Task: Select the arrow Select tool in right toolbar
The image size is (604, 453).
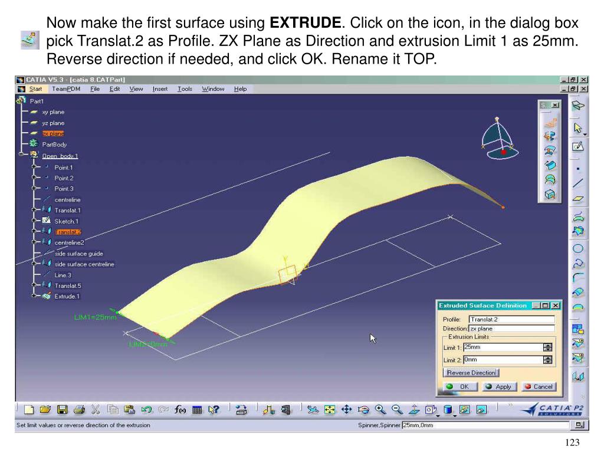Action: tap(577, 127)
